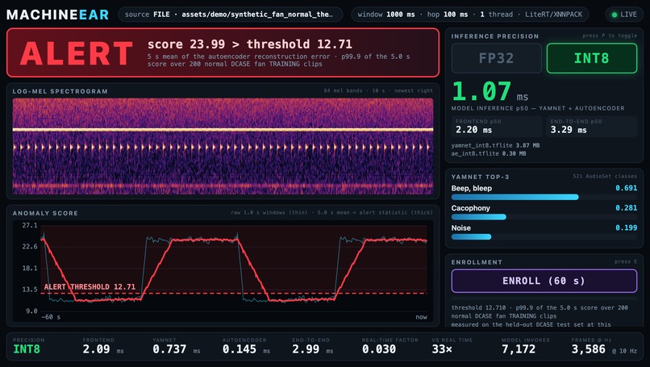Click the source FILE path pill
The width and height of the screenshot is (650, 367).
[231, 15]
